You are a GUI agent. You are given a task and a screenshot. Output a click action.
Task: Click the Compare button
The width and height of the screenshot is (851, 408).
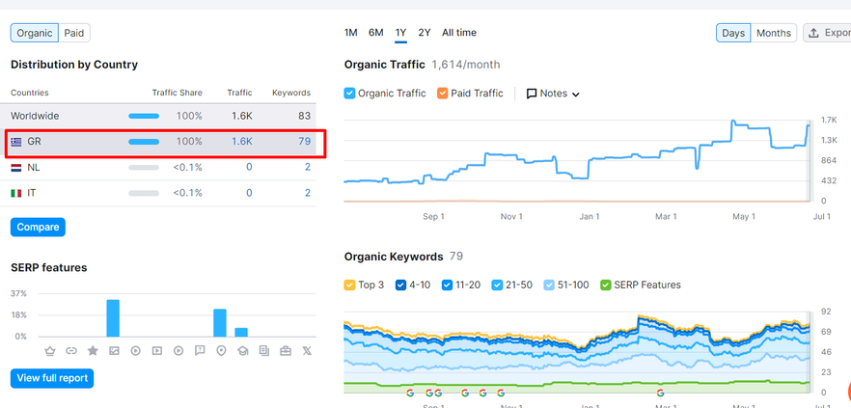tap(38, 228)
